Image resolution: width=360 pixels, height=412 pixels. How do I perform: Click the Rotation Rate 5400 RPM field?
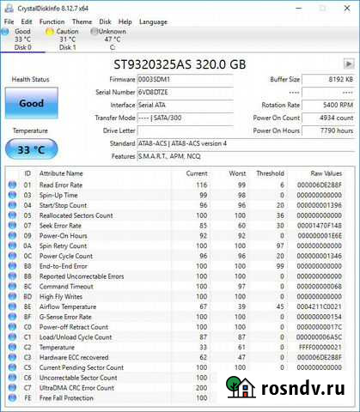(328, 105)
